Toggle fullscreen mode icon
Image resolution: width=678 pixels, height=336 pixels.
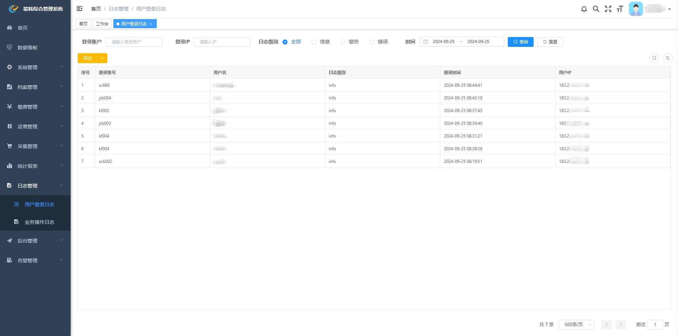(608, 9)
